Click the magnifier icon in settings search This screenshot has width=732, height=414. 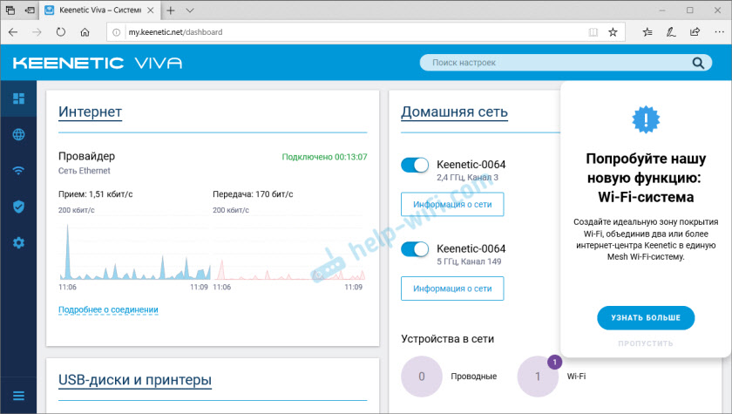pyautogui.click(x=698, y=63)
